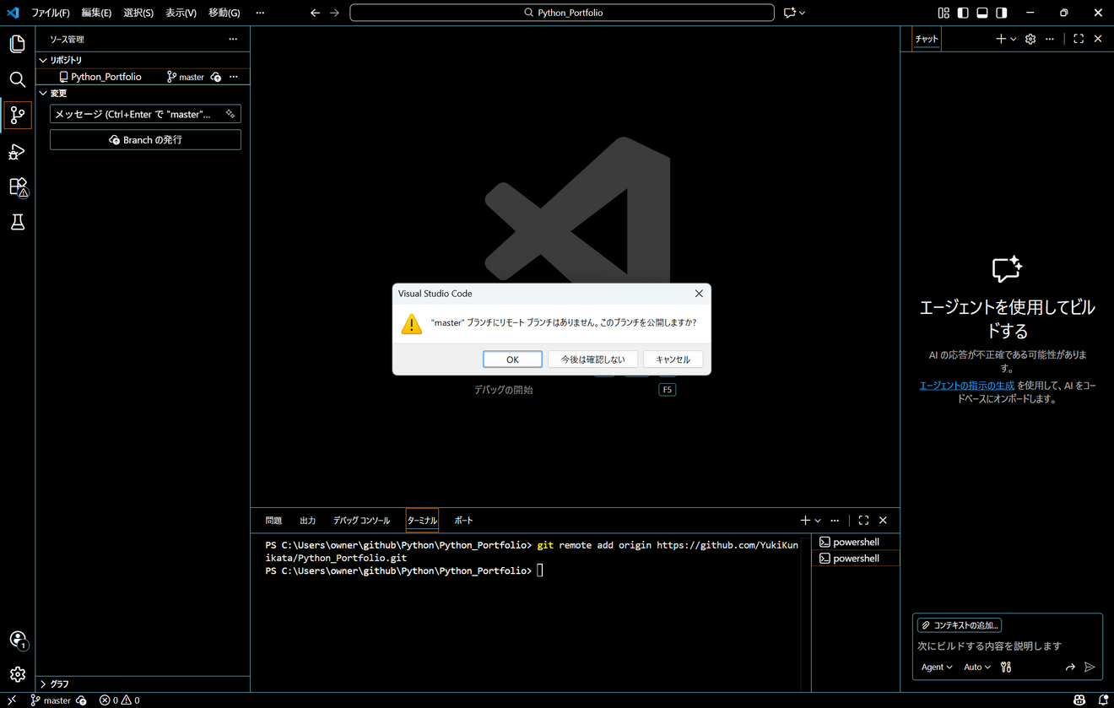Open the 表示(V) menu

(181, 13)
